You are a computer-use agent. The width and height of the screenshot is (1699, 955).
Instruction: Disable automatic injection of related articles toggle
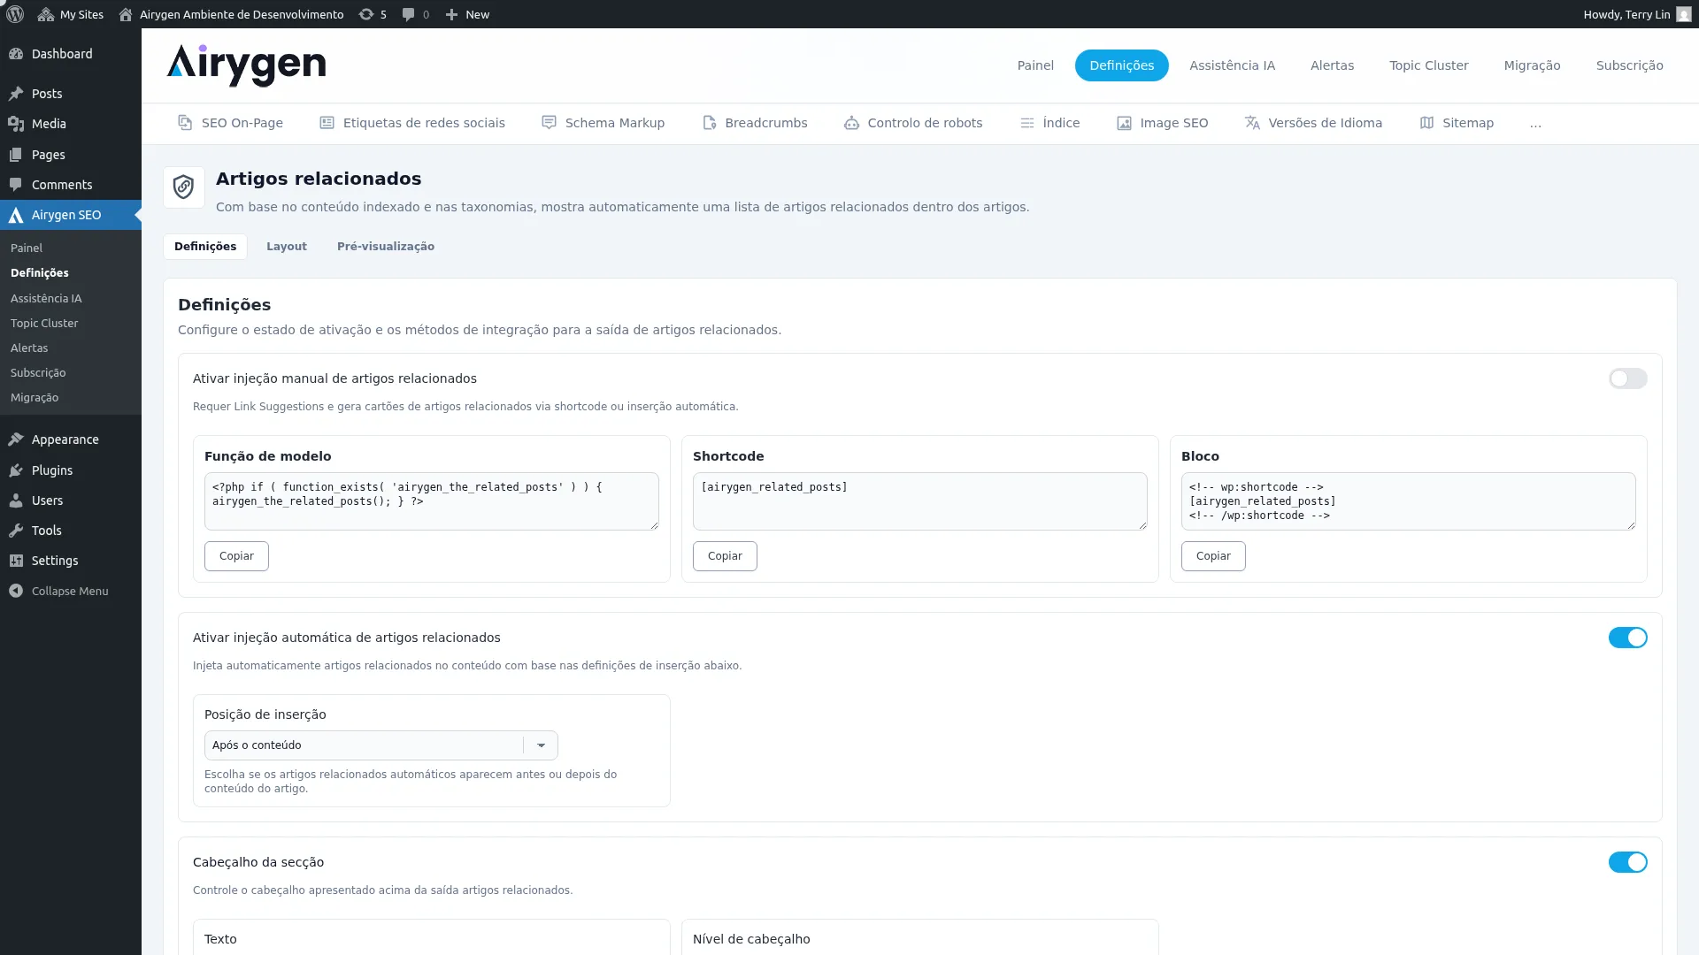[1627, 638]
